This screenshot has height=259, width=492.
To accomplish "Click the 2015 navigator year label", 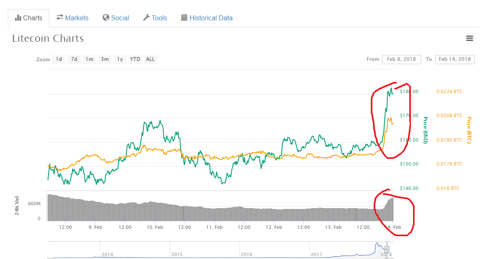I will tap(177, 254).
